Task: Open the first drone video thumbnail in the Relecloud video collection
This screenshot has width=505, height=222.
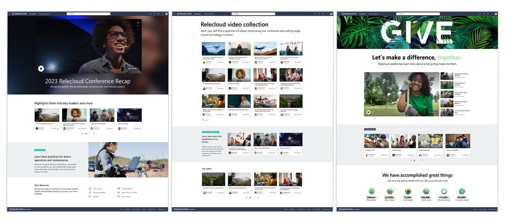Action: (x=213, y=49)
